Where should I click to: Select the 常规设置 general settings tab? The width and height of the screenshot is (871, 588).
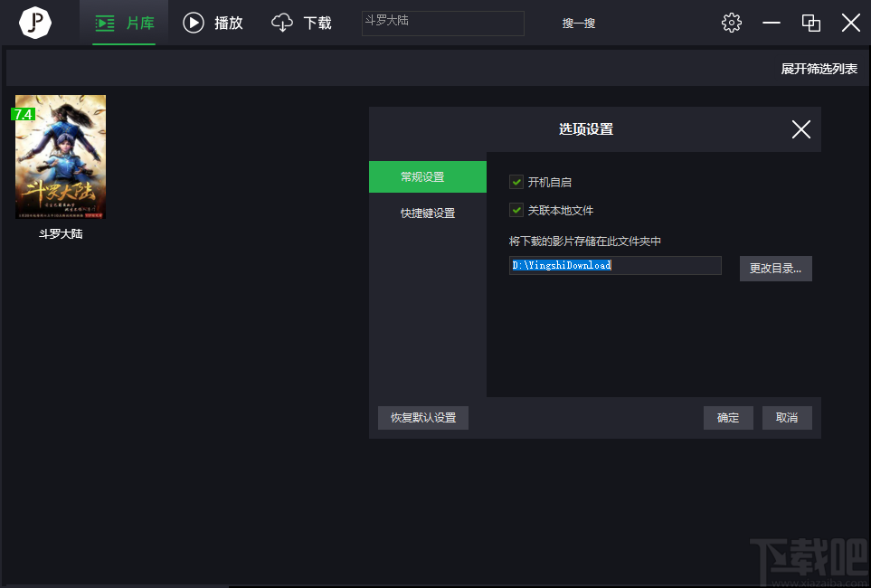click(428, 176)
